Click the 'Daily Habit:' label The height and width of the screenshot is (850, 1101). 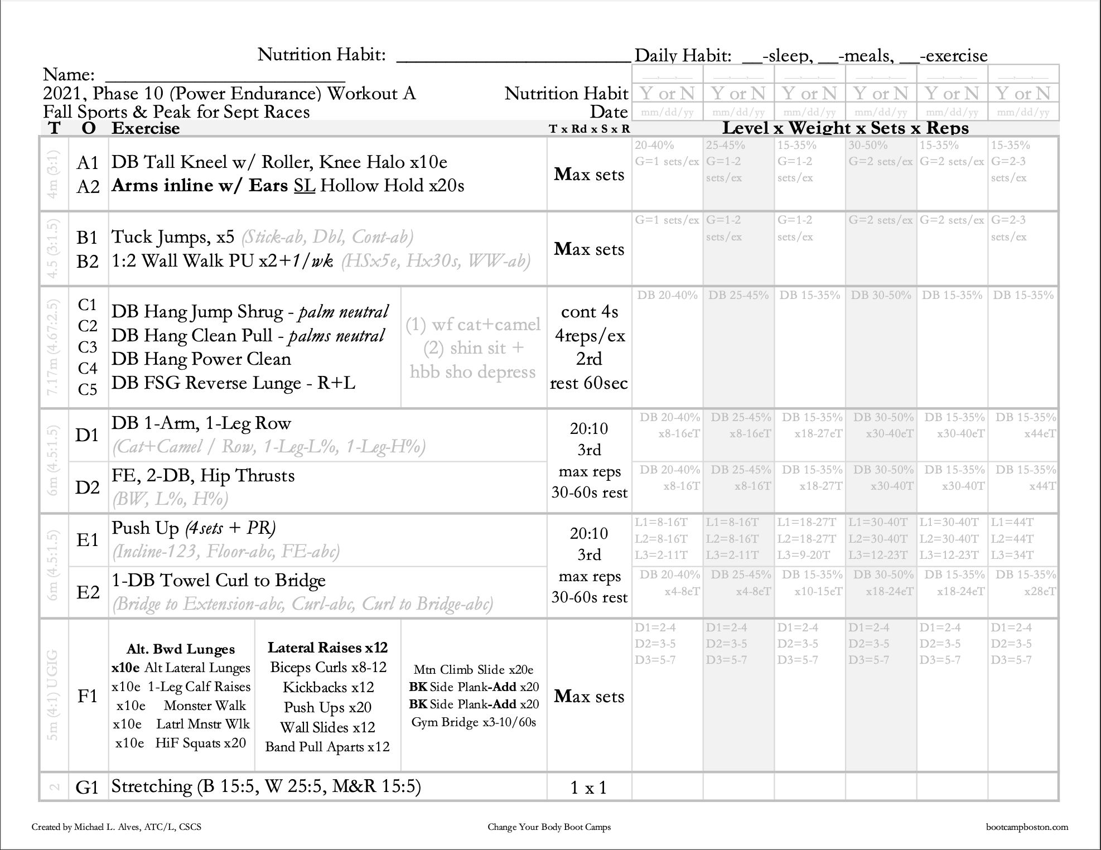click(683, 56)
